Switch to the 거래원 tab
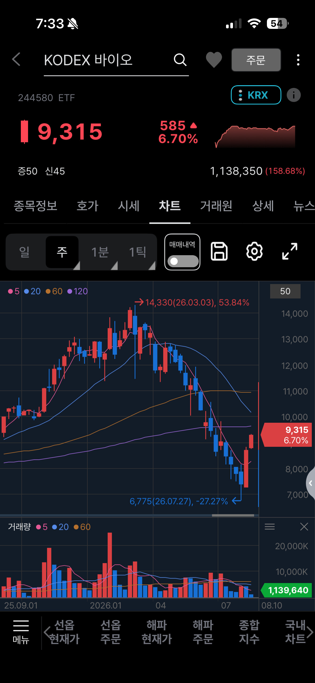315x683 pixels. pos(216,206)
